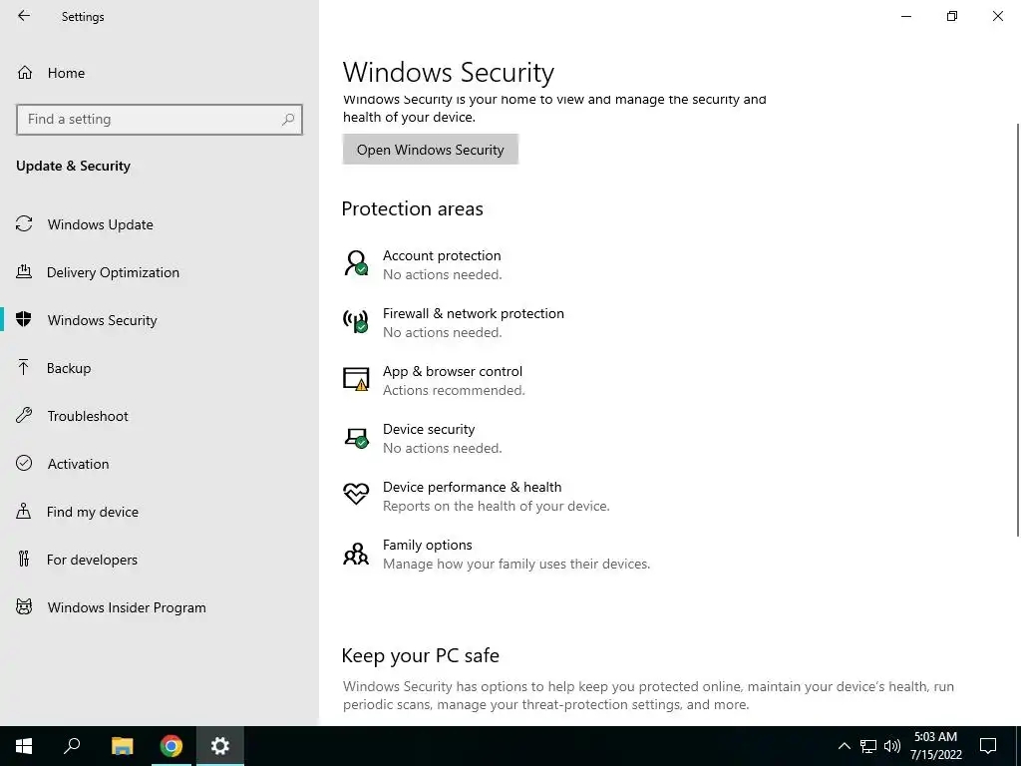Click 'Reports on the health of your device.'
1021x766 pixels.
tap(497, 506)
